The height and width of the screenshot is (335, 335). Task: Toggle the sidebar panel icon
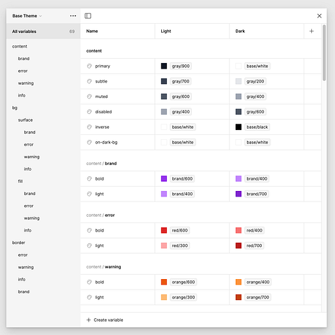point(88,16)
